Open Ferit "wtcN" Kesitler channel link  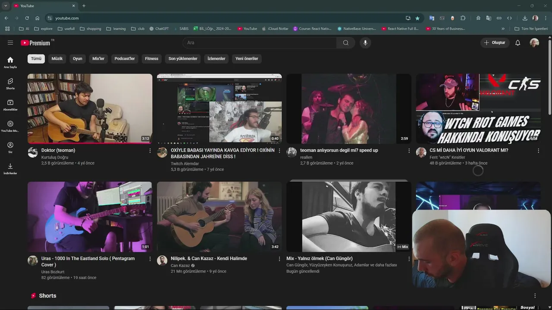pyautogui.click(x=447, y=157)
